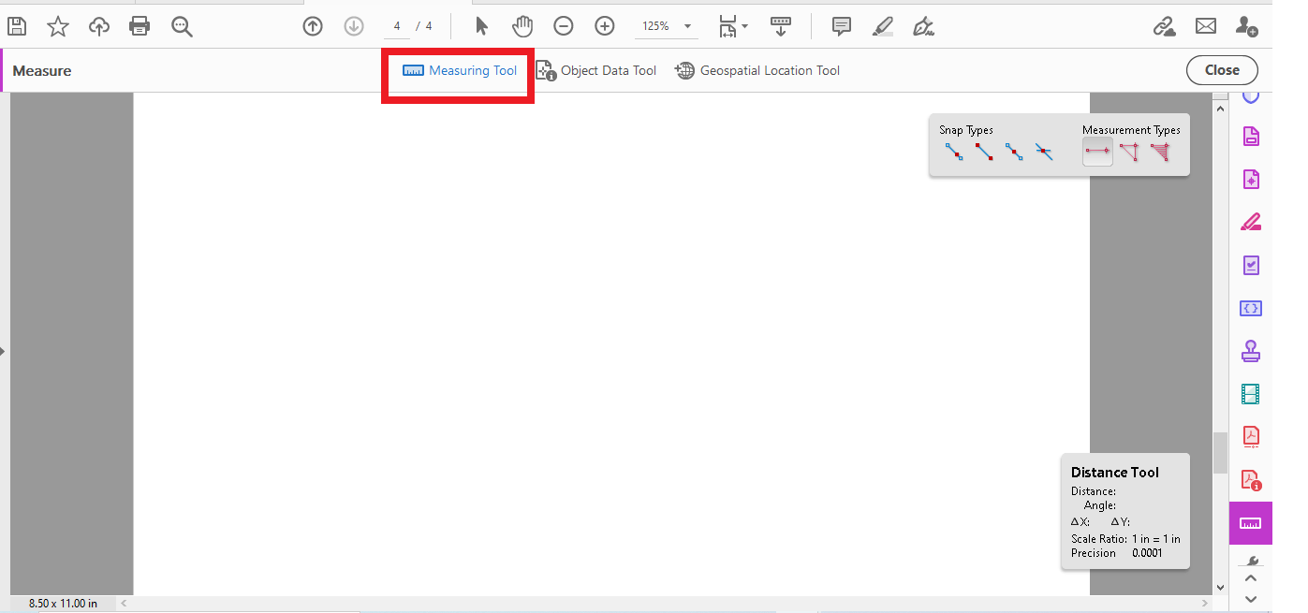Open the Stamp tool in the right sidebar
The height and width of the screenshot is (613, 1308).
pyautogui.click(x=1250, y=350)
